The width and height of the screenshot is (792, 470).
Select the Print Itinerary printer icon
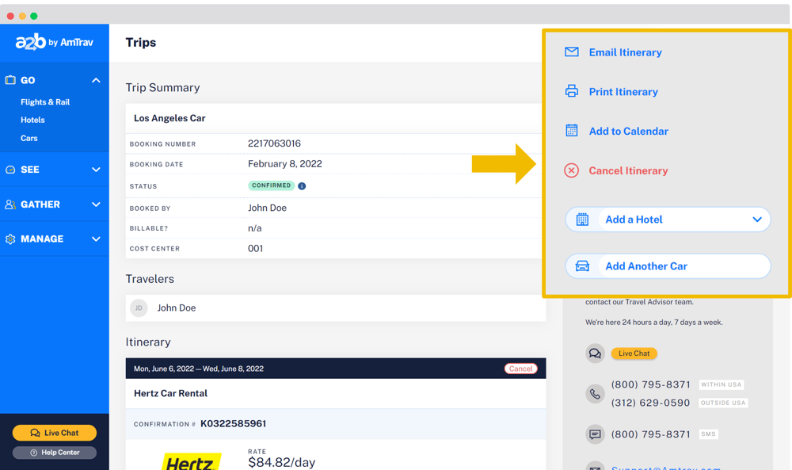pos(571,91)
